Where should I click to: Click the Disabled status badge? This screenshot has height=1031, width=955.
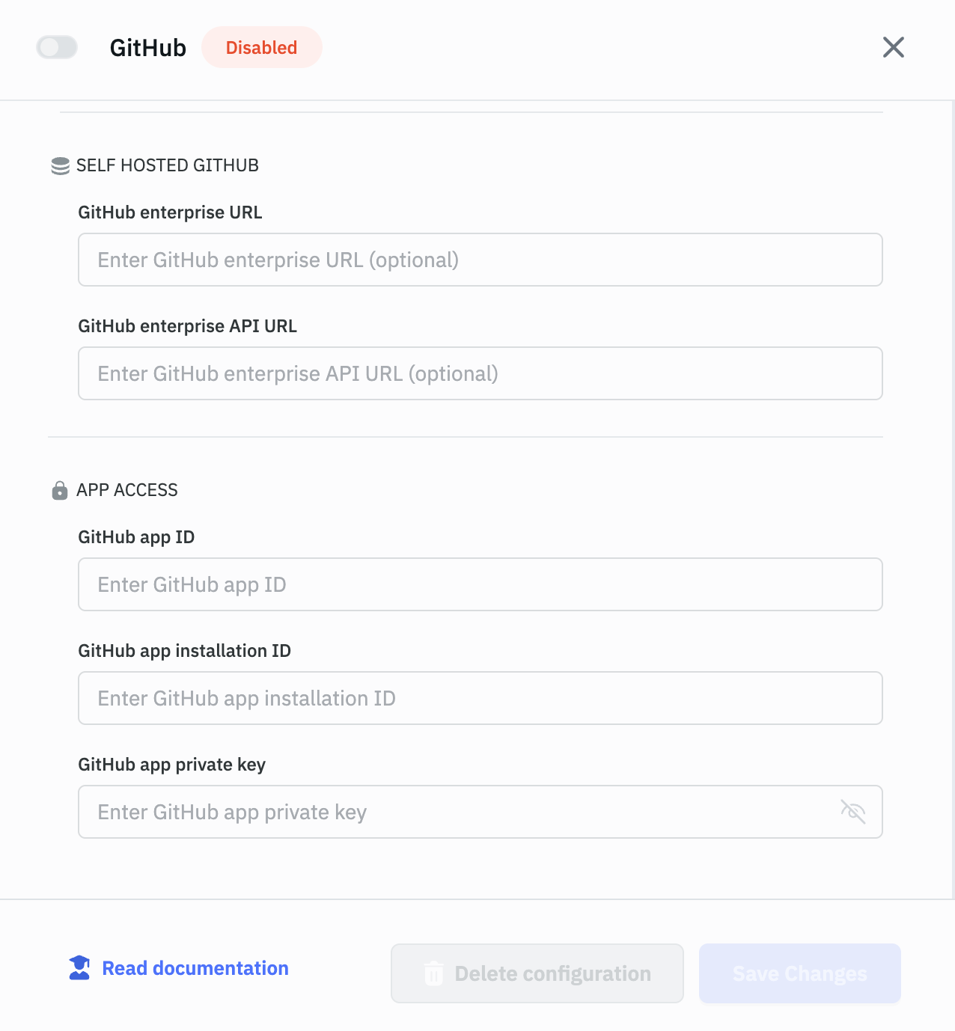261,47
